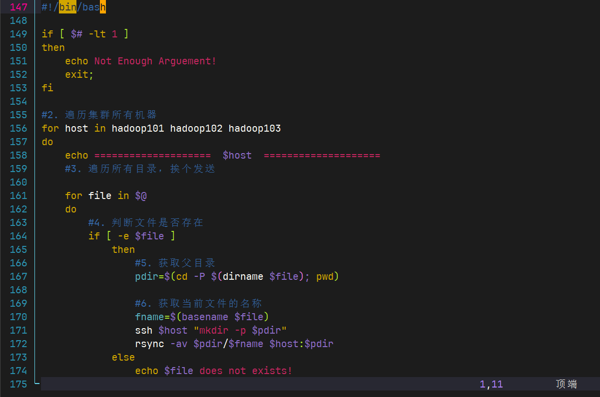Click the 'fi' keyword on line 153
Screen dimensions: 600x397
click(x=47, y=88)
